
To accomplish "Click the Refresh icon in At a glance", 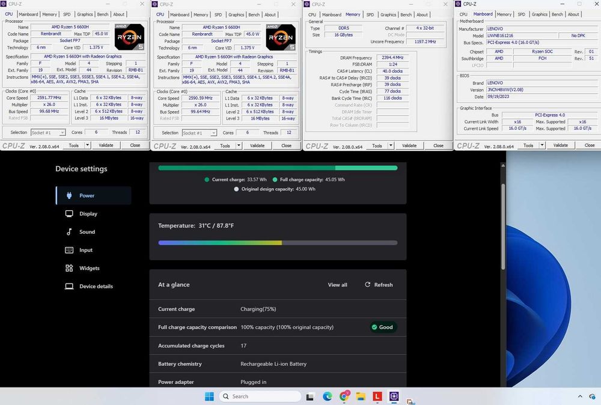I will coord(368,285).
